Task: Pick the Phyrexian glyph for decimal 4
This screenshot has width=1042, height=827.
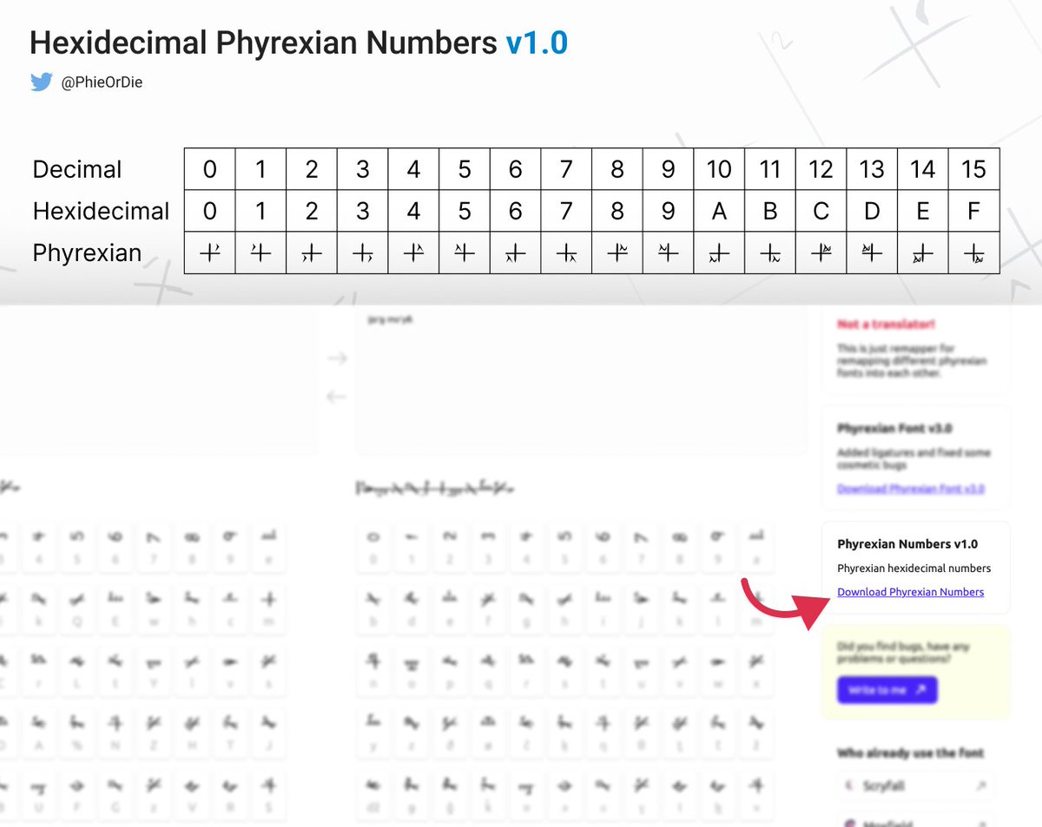Action: 413,253
